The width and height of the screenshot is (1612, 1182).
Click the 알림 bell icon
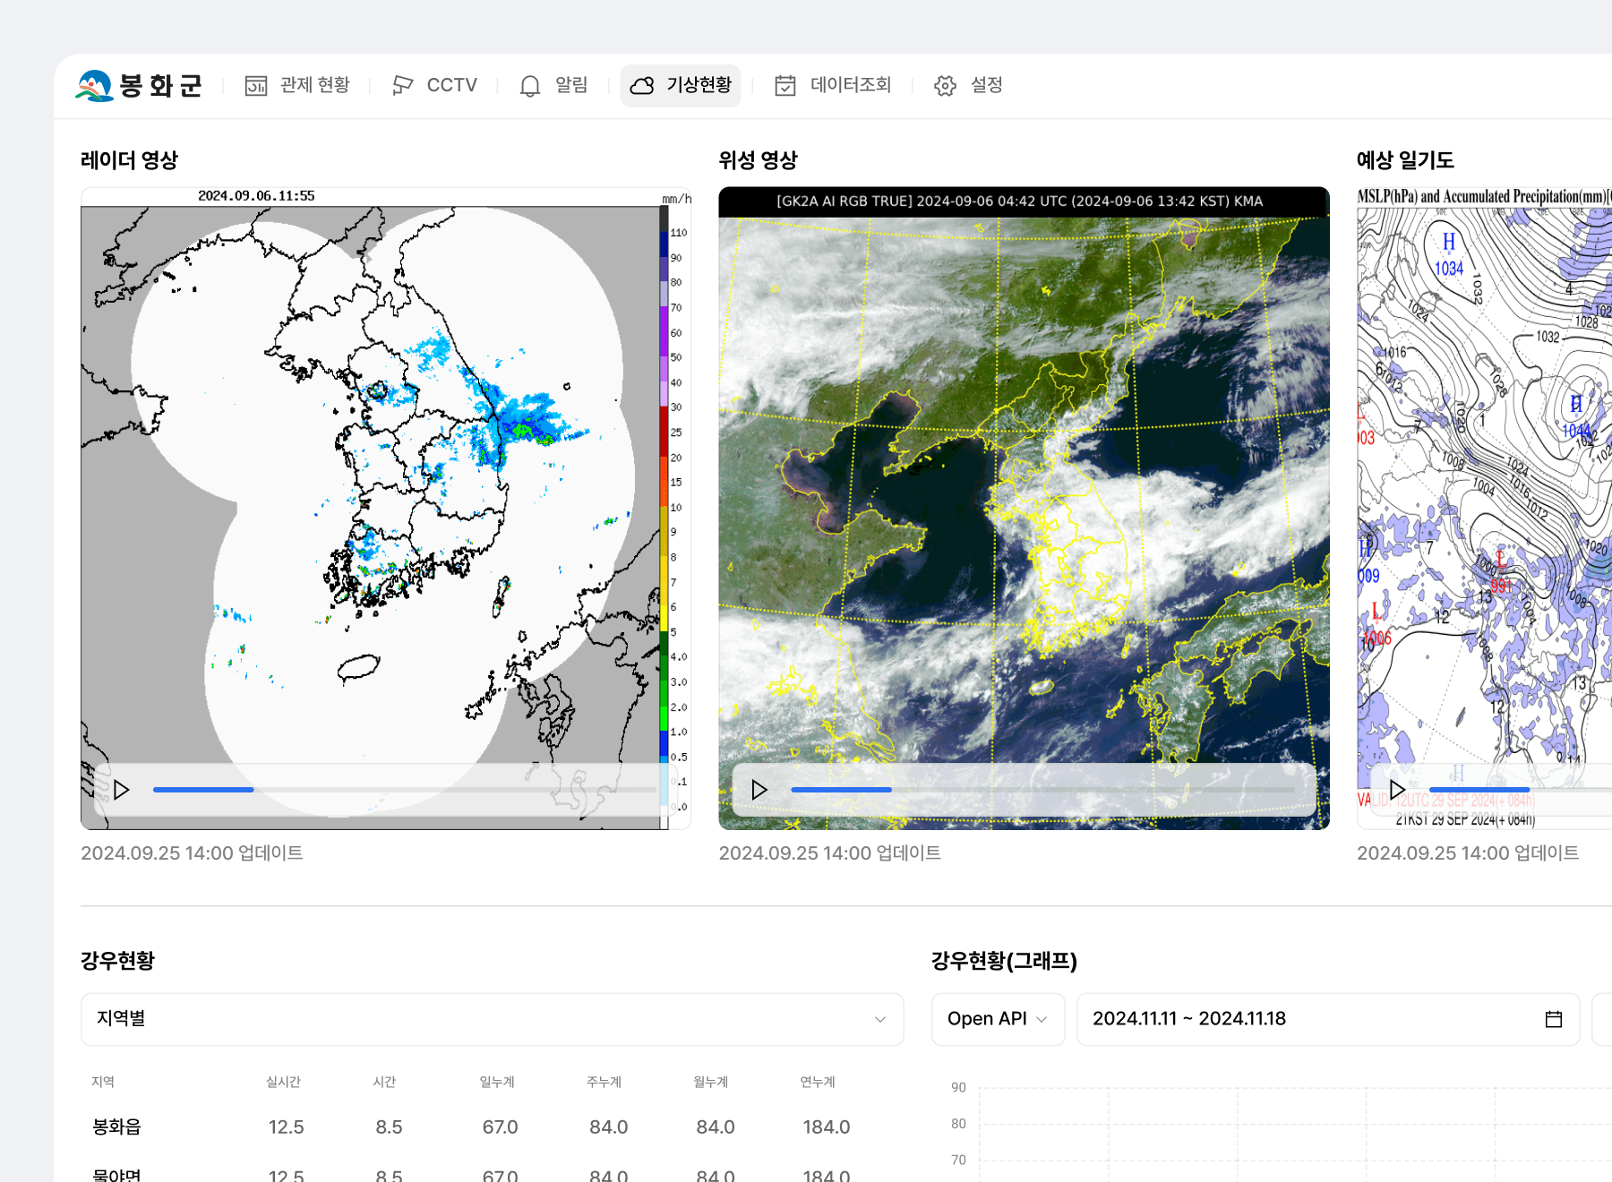tap(530, 86)
